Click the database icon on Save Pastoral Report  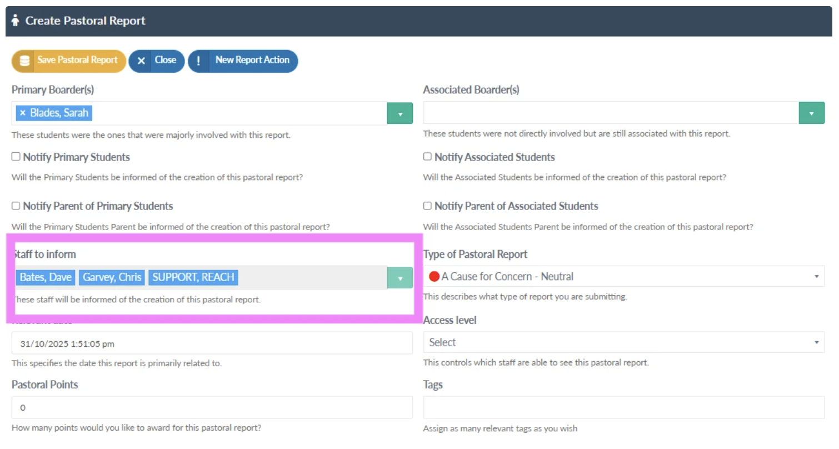24,61
